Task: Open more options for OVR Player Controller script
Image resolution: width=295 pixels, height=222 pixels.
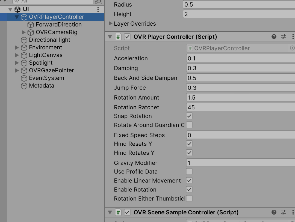Action: 293,37
